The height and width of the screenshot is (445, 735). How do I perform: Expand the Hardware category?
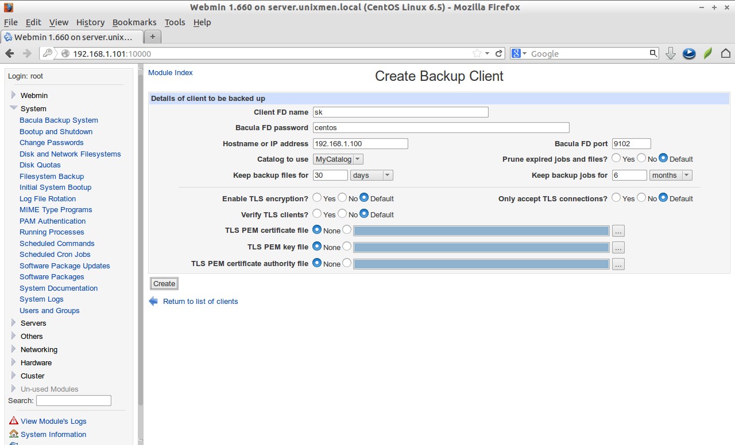[x=13, y=362]
